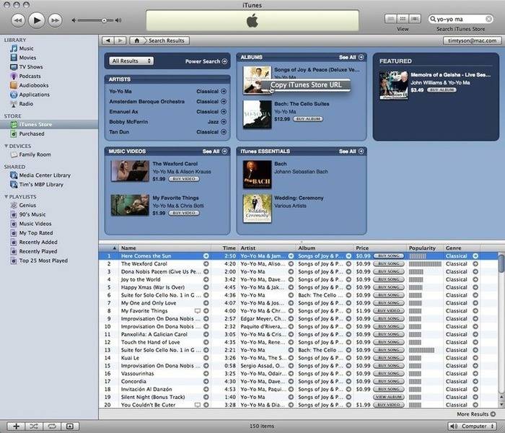The image size is (505, 433).
Task: Click View Album button for Silent Night
Action: [x=388, y=397]
